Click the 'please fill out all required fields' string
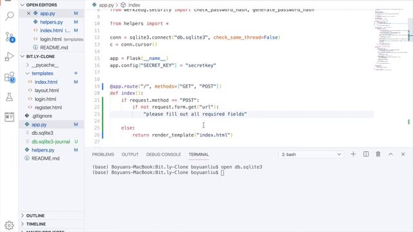The image size is (413, 232). (x=195, y=114)
